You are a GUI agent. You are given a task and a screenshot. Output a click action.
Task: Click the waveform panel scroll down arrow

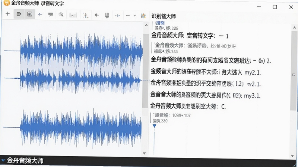144,153
